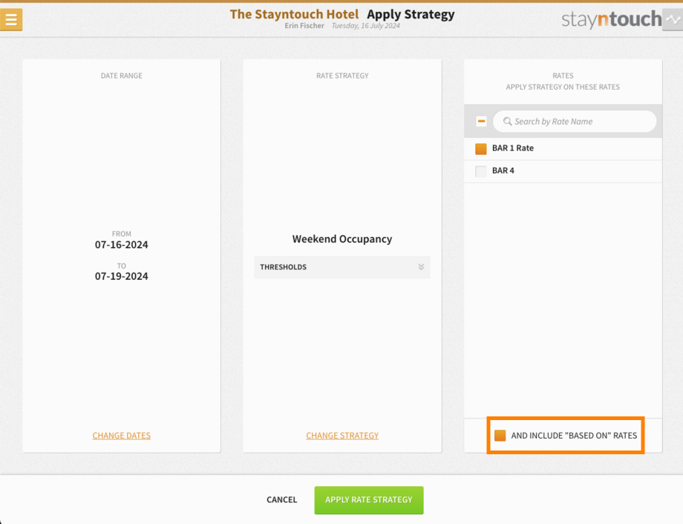
Task: Click the Rate Strategy panel heading
Action: point(342,76)
